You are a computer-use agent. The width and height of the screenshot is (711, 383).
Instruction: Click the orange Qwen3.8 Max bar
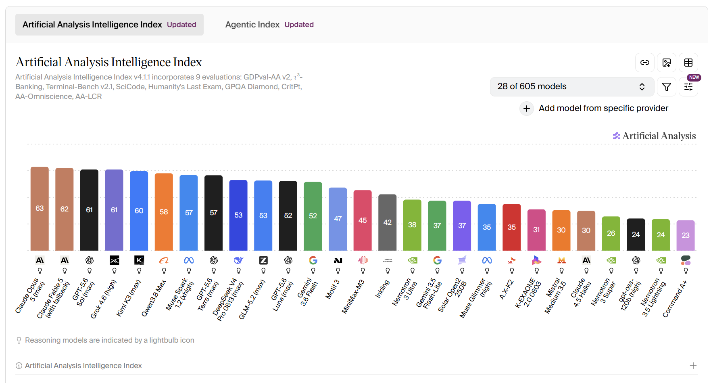pos(164,212)
